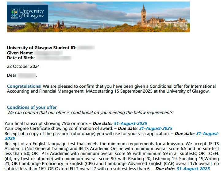This screenshot has width=224, height=176.
Task: Click the Congratulations! heading text
Action: (x=24, y=86)
